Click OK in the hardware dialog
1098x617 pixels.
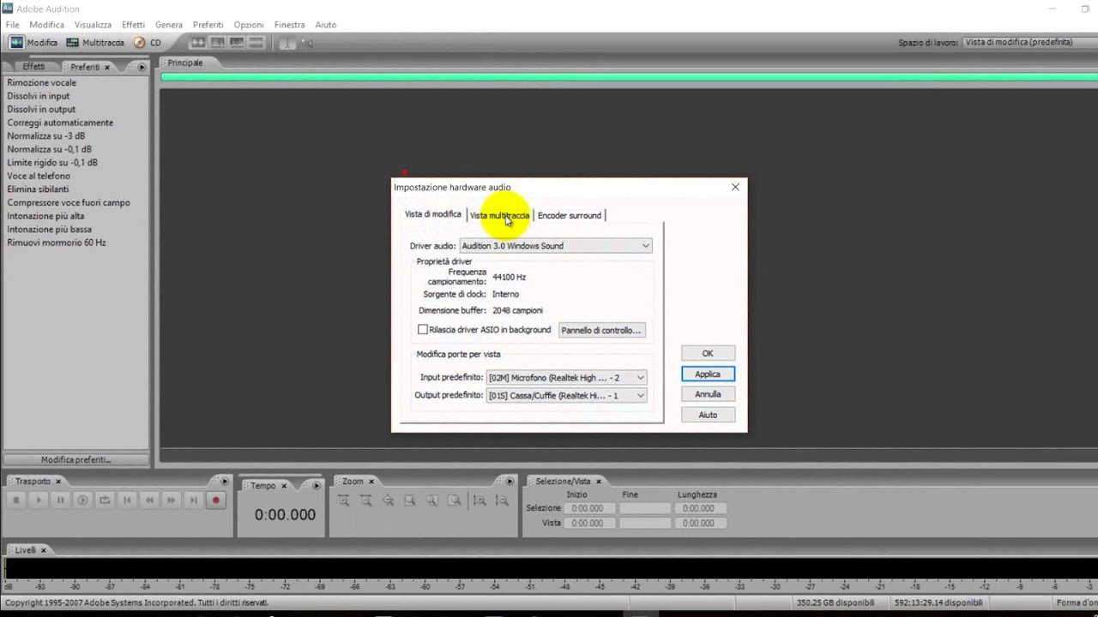[x=708, y=353]
